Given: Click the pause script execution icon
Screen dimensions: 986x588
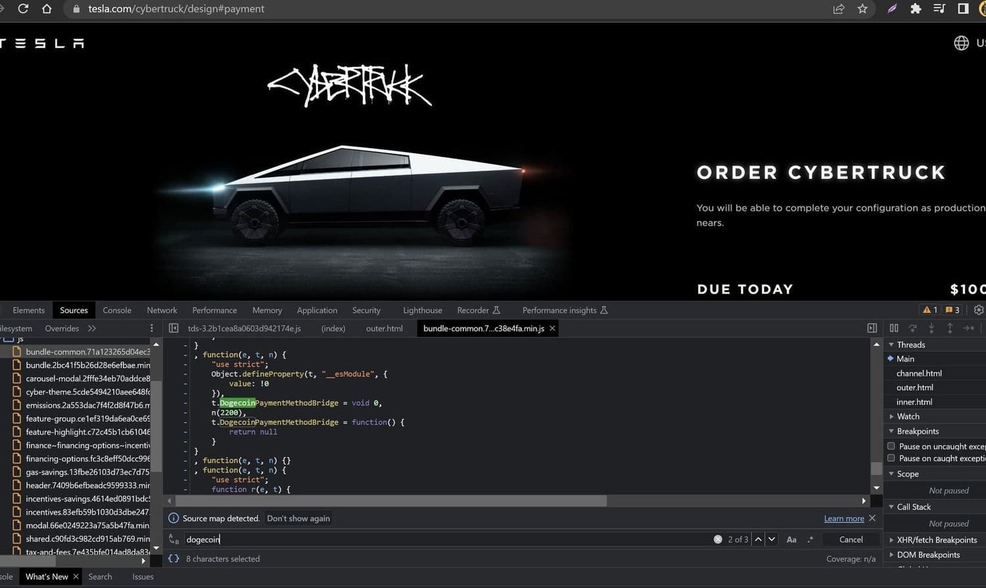Looking at the screenshot, I should pyautogui.click(x=894, y=328).
